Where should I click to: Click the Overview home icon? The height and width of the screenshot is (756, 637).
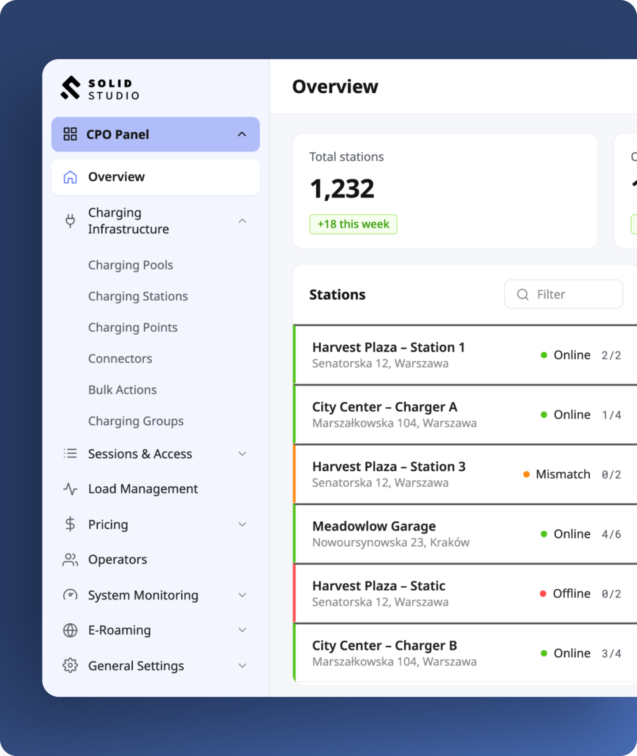coord(70,177)
